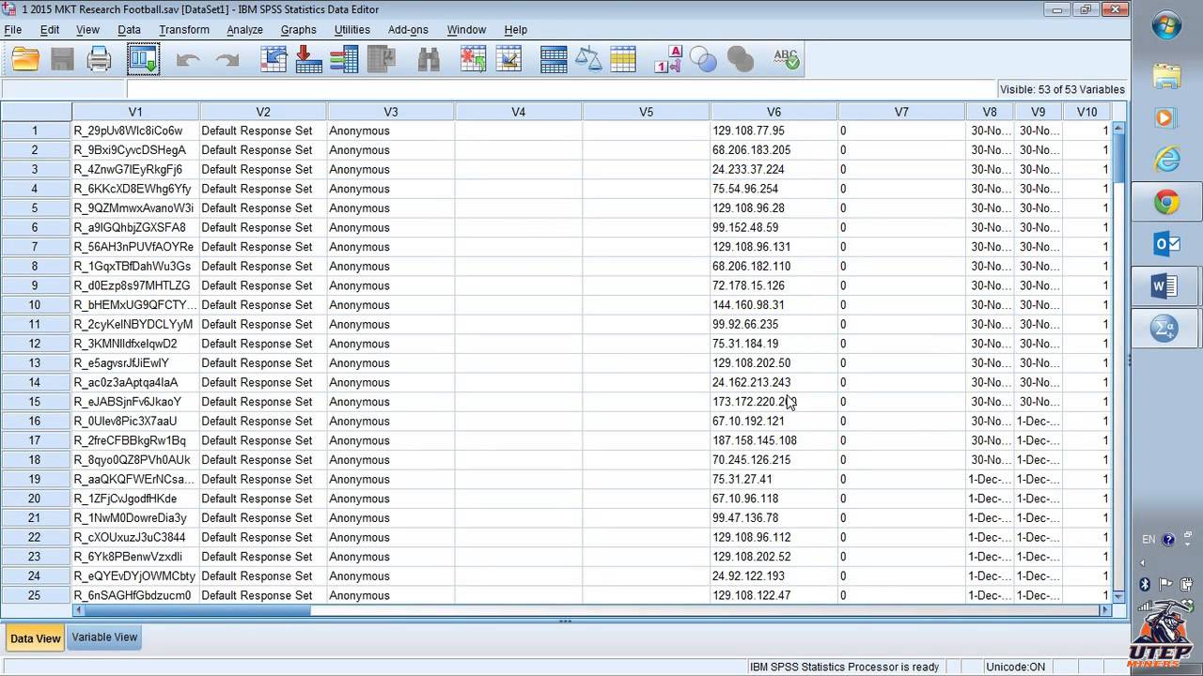The height and width of the screenshot is (676, 1203).
Task: Select the Data View tab
Action: [36, 638]
